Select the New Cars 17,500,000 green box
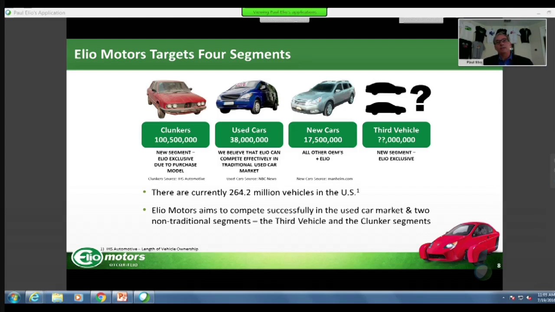 click(x=323, y=135)
